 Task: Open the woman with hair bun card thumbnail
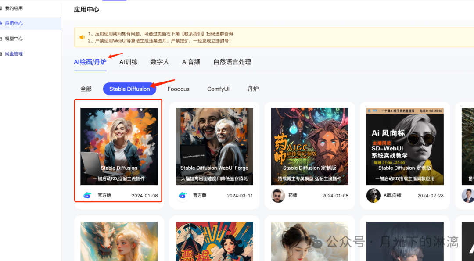click(309, 241)
